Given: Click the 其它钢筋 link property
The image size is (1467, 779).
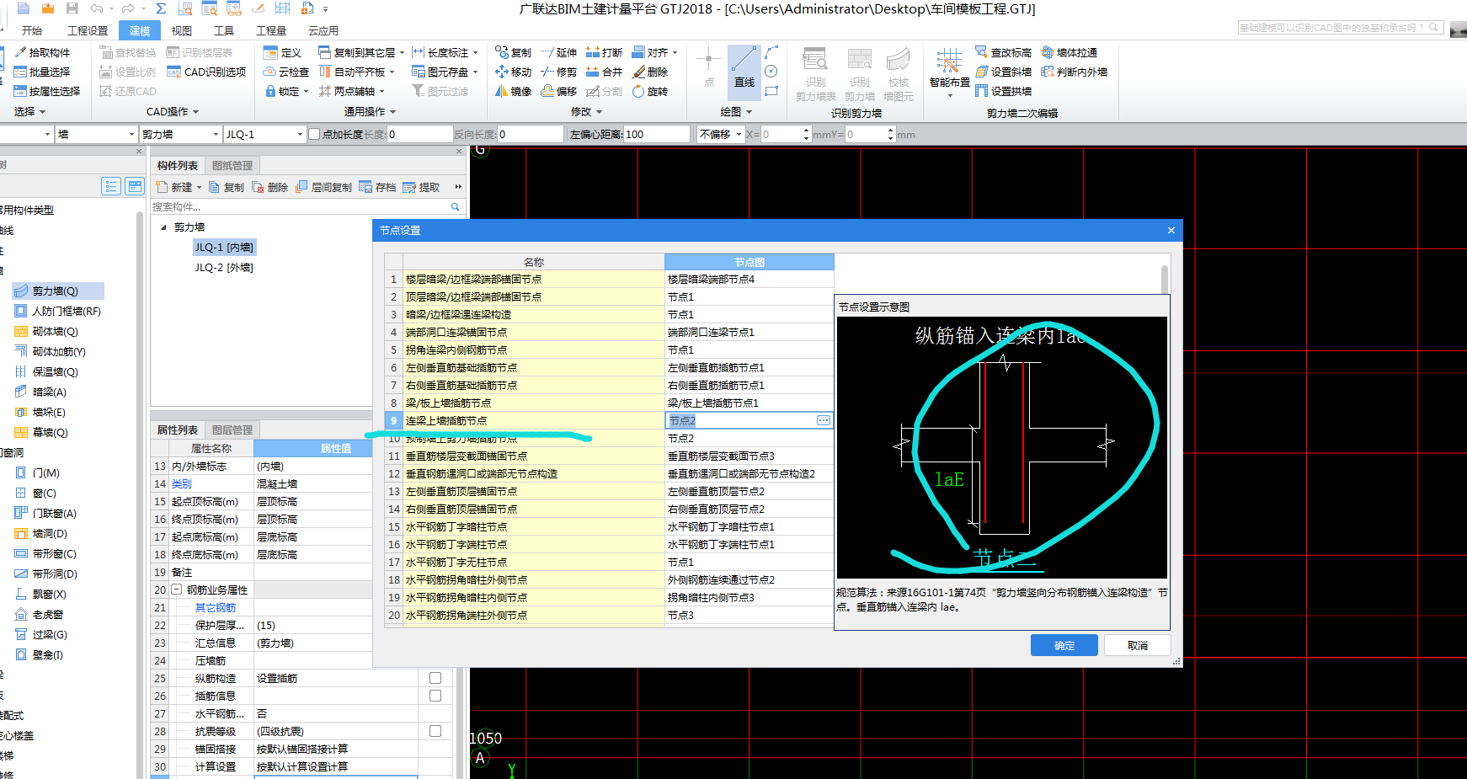Looking at the screenshot, I should click(x=216, y=607).
